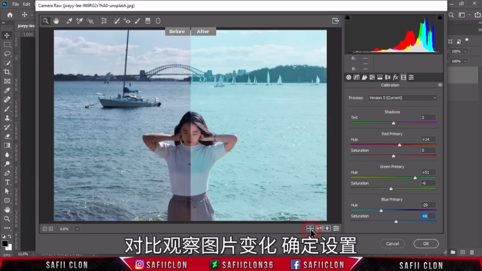This screenshot has width=482, height=271.
Task: Click the foreground color swatch
Action: pyautogui.click(x=4, y=243)
